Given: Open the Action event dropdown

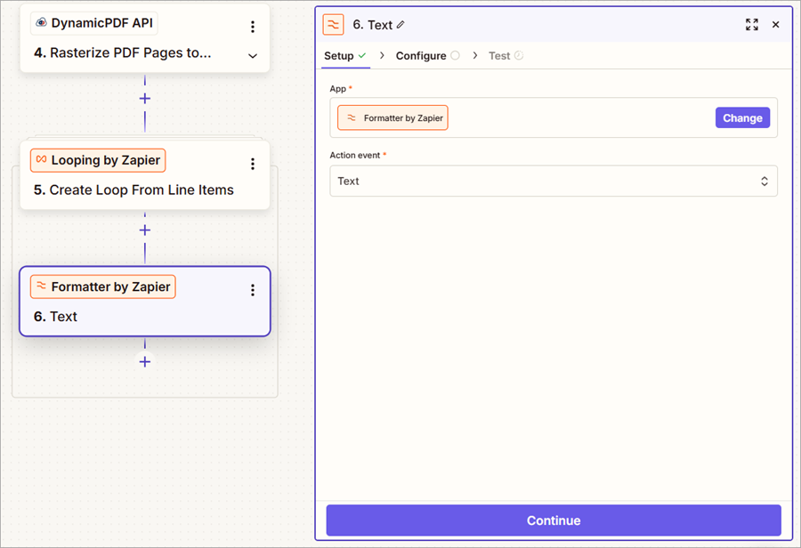Looking at the screenshot, I should tap(553, 181).
